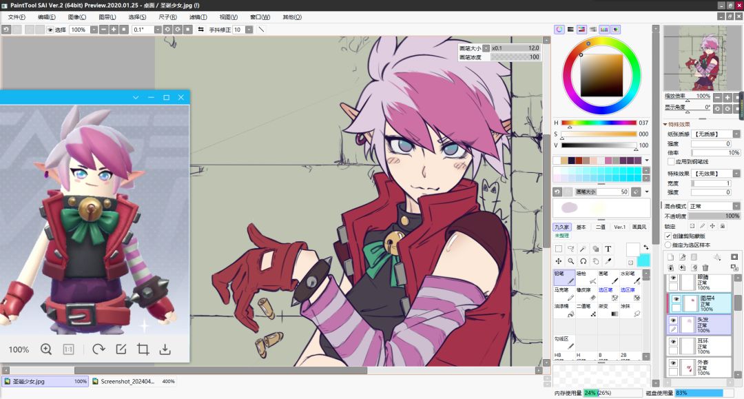Open the 文件(F) menu

[x=17, y=17]
